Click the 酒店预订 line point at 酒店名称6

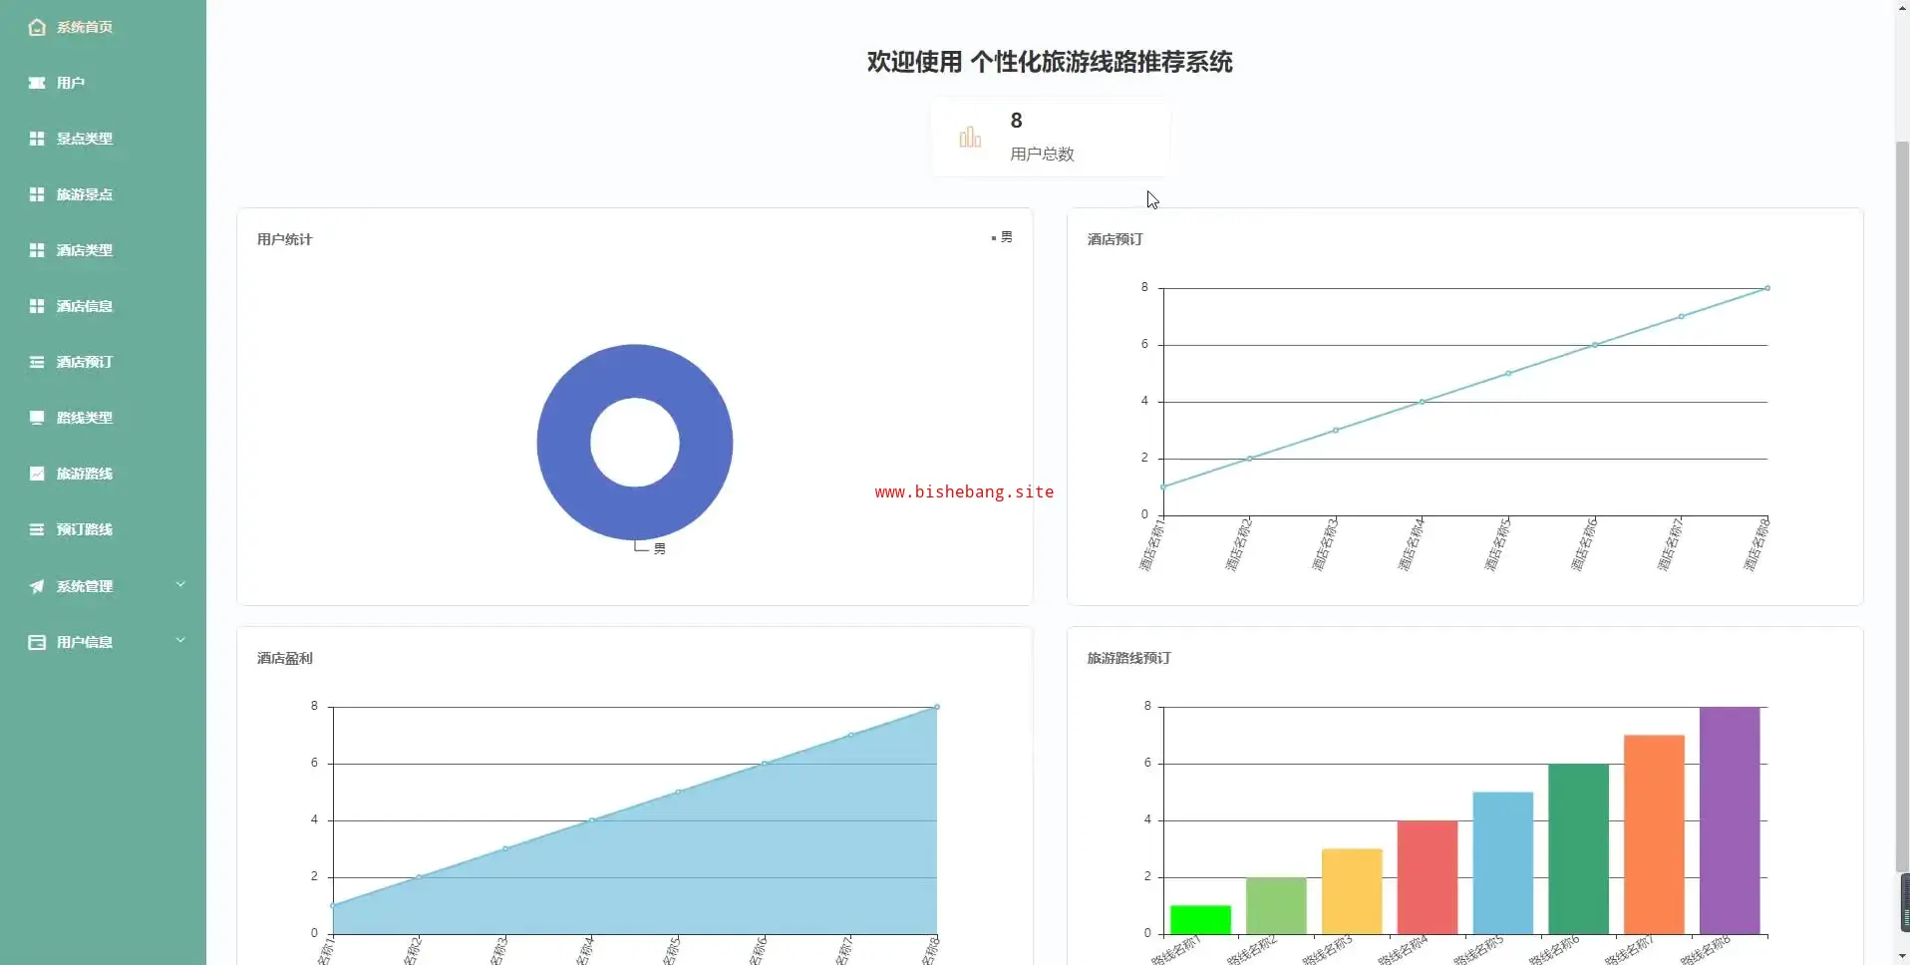(x=1595, y=345)
